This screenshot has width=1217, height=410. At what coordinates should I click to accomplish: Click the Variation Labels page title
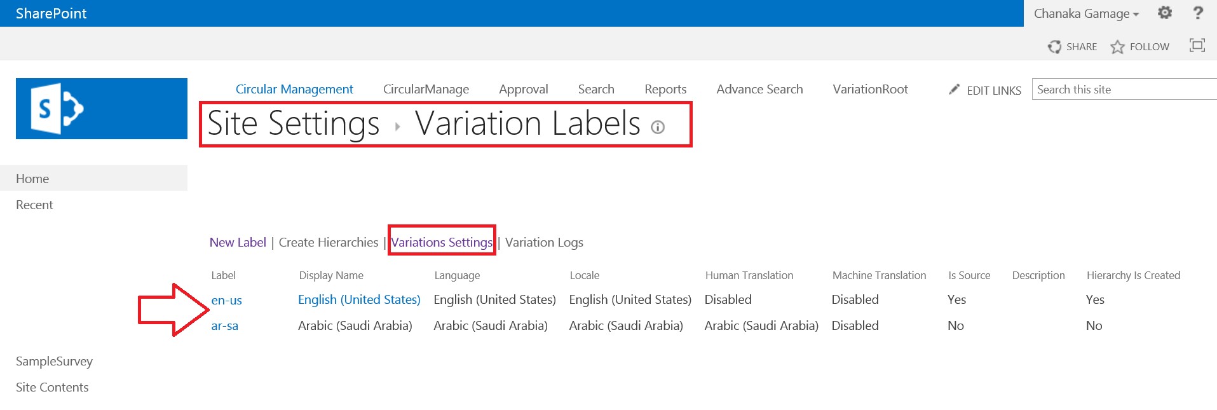coord(527,123)
